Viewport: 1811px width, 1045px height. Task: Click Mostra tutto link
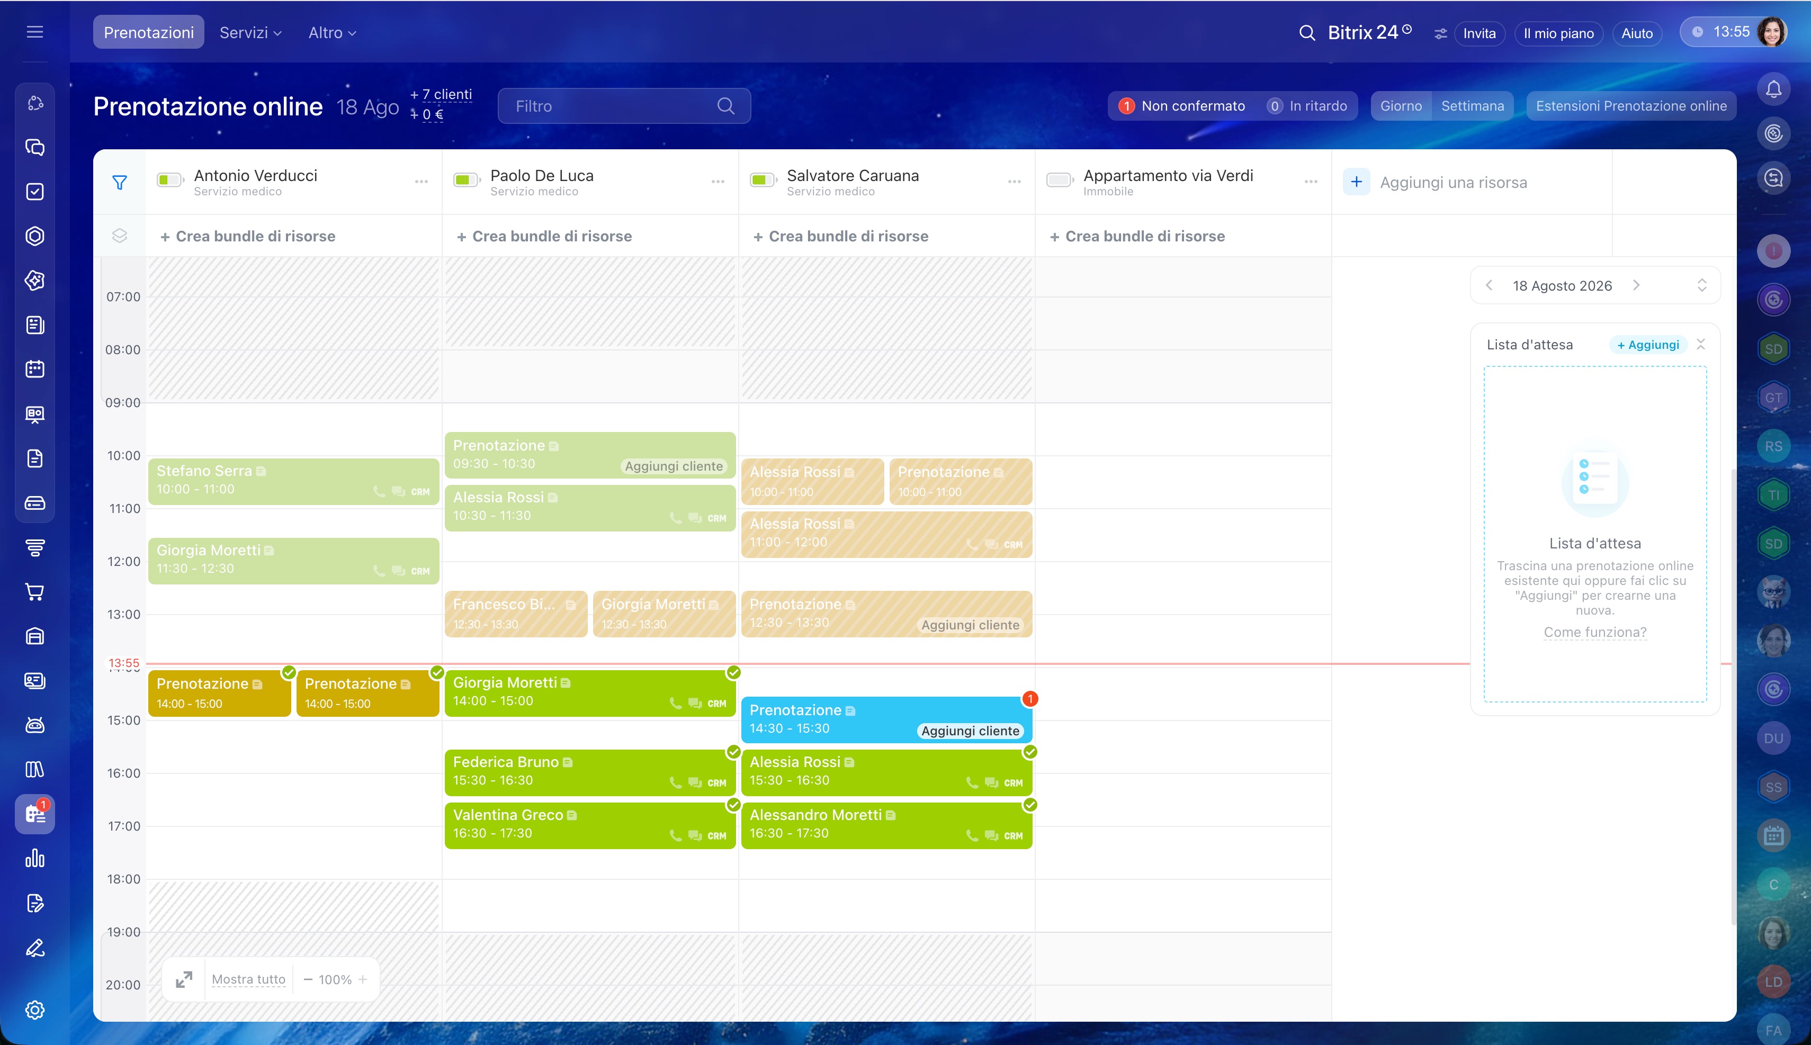(x=248, y=979)
